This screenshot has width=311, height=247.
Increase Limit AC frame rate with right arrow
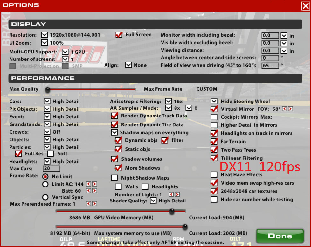(x=94, y=184)
